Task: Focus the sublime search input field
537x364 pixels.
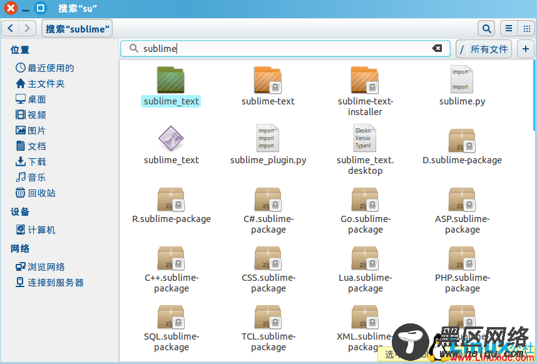Action: click(x=285, y=49)
